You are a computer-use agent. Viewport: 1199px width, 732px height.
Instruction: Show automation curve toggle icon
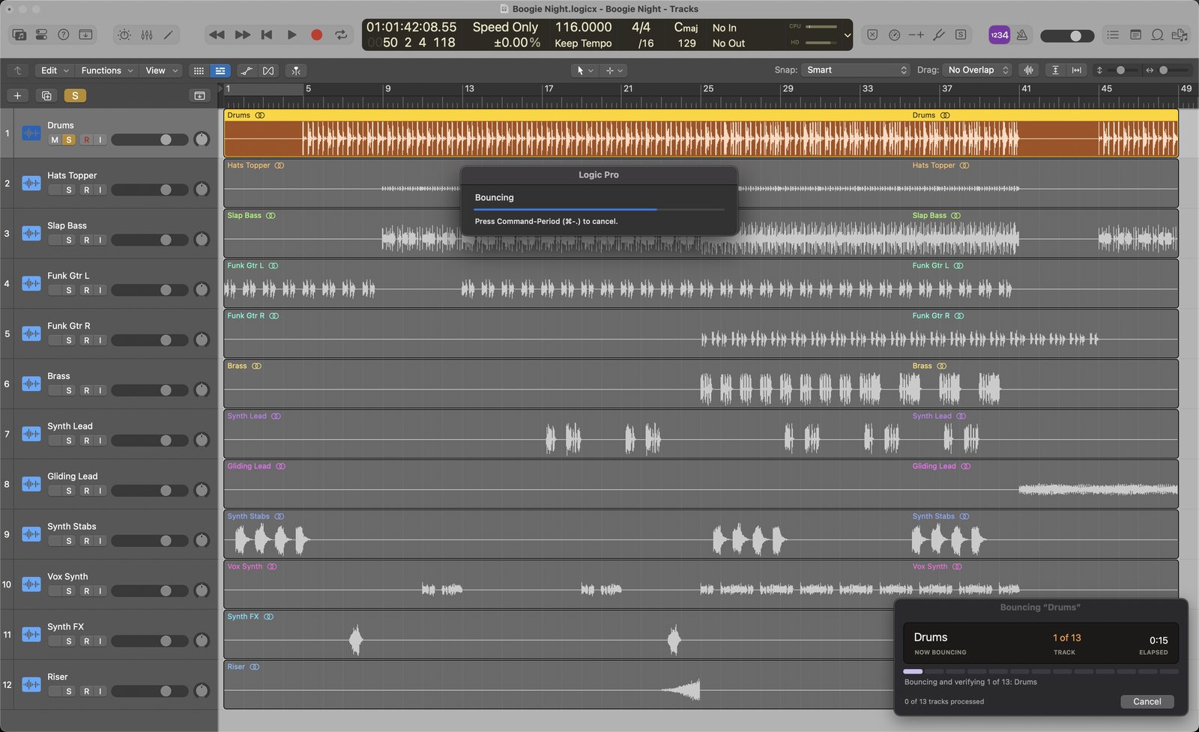click(x=247, y=70)
